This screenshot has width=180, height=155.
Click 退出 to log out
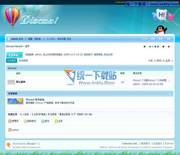pos(69,39)
